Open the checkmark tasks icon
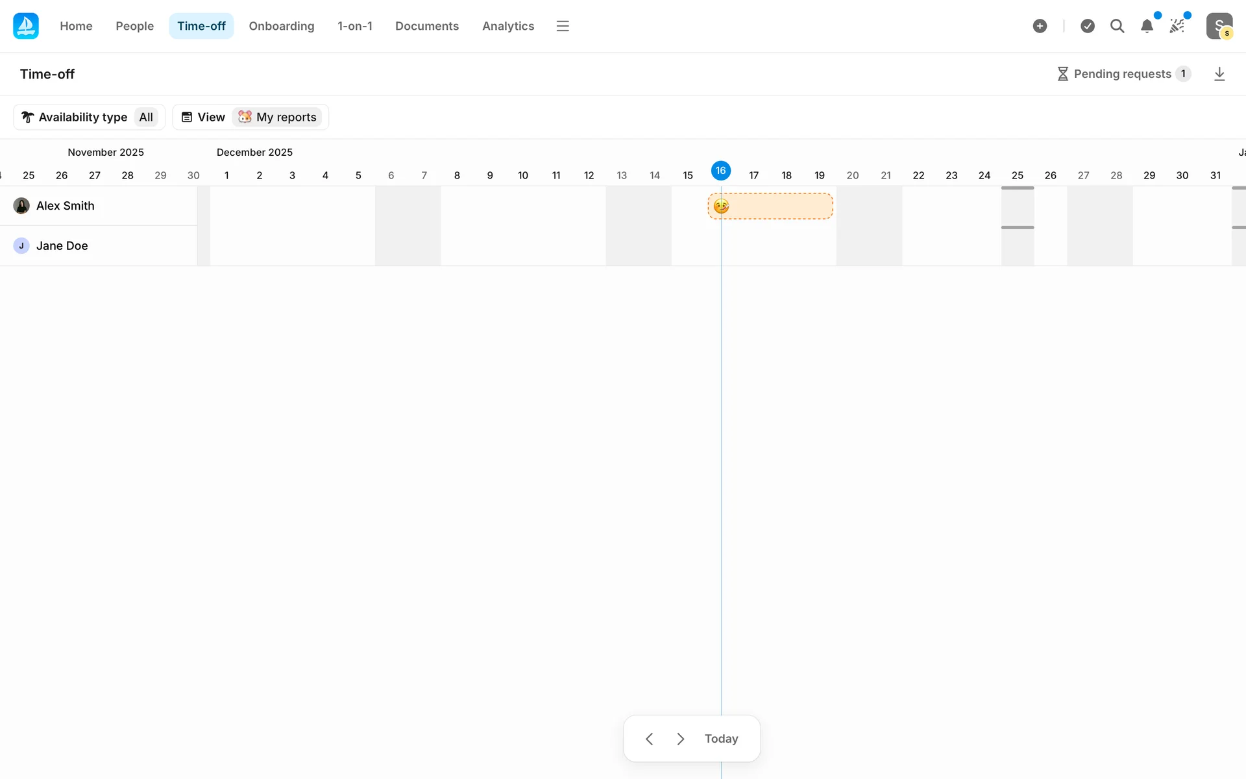This screenshot has height=779, width=1246. point(1088,26)
